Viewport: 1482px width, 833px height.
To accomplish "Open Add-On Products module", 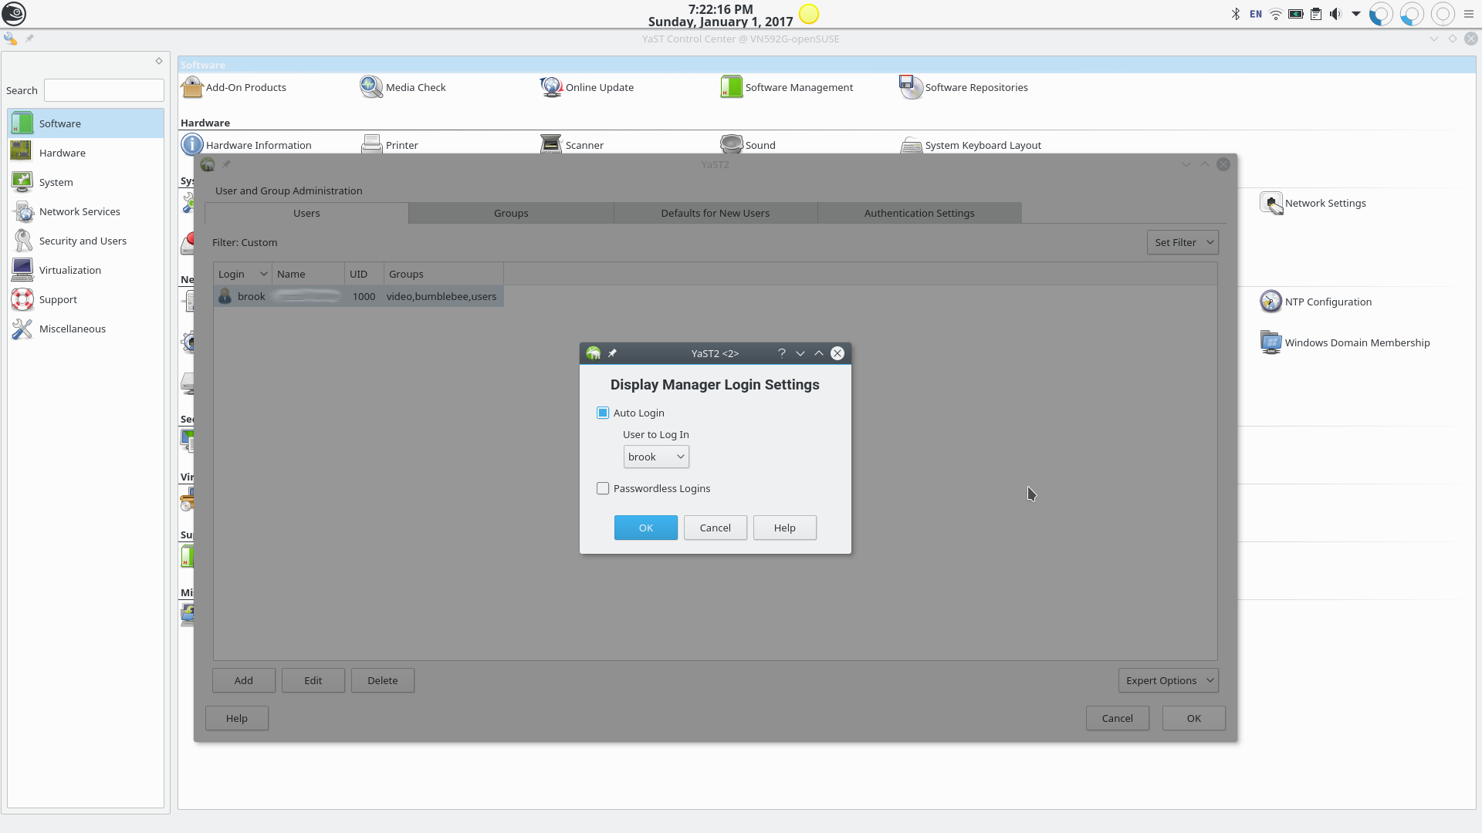I will [234, 87].
